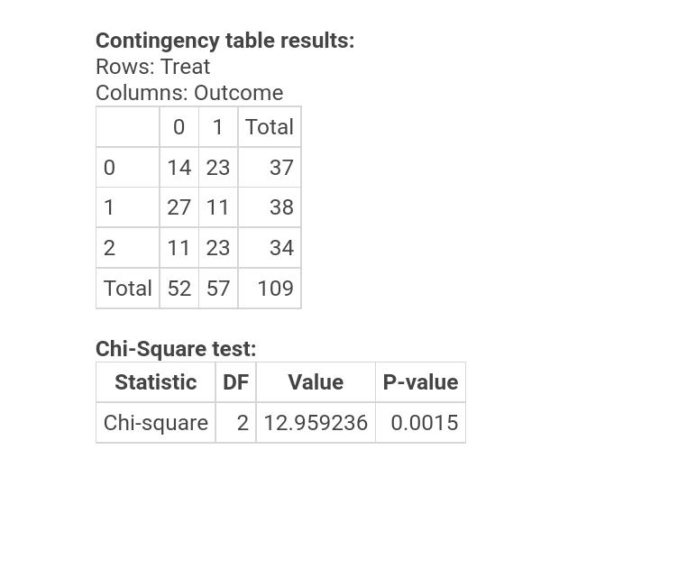Select the Rows: Treat label

pos(153,67)
